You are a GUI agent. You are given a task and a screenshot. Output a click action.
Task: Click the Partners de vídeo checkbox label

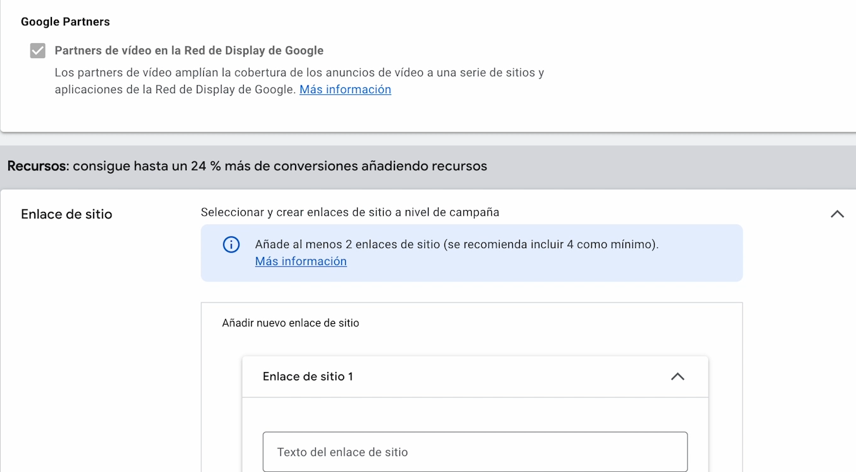click(x=189, y=51)
